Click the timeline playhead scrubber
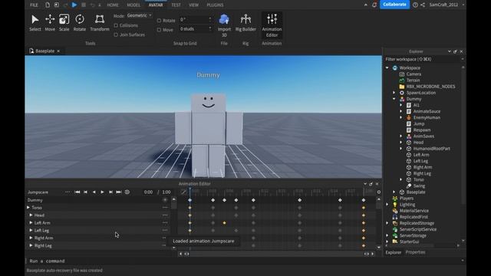Screen dimensions: 491x276 coord(189,189)
